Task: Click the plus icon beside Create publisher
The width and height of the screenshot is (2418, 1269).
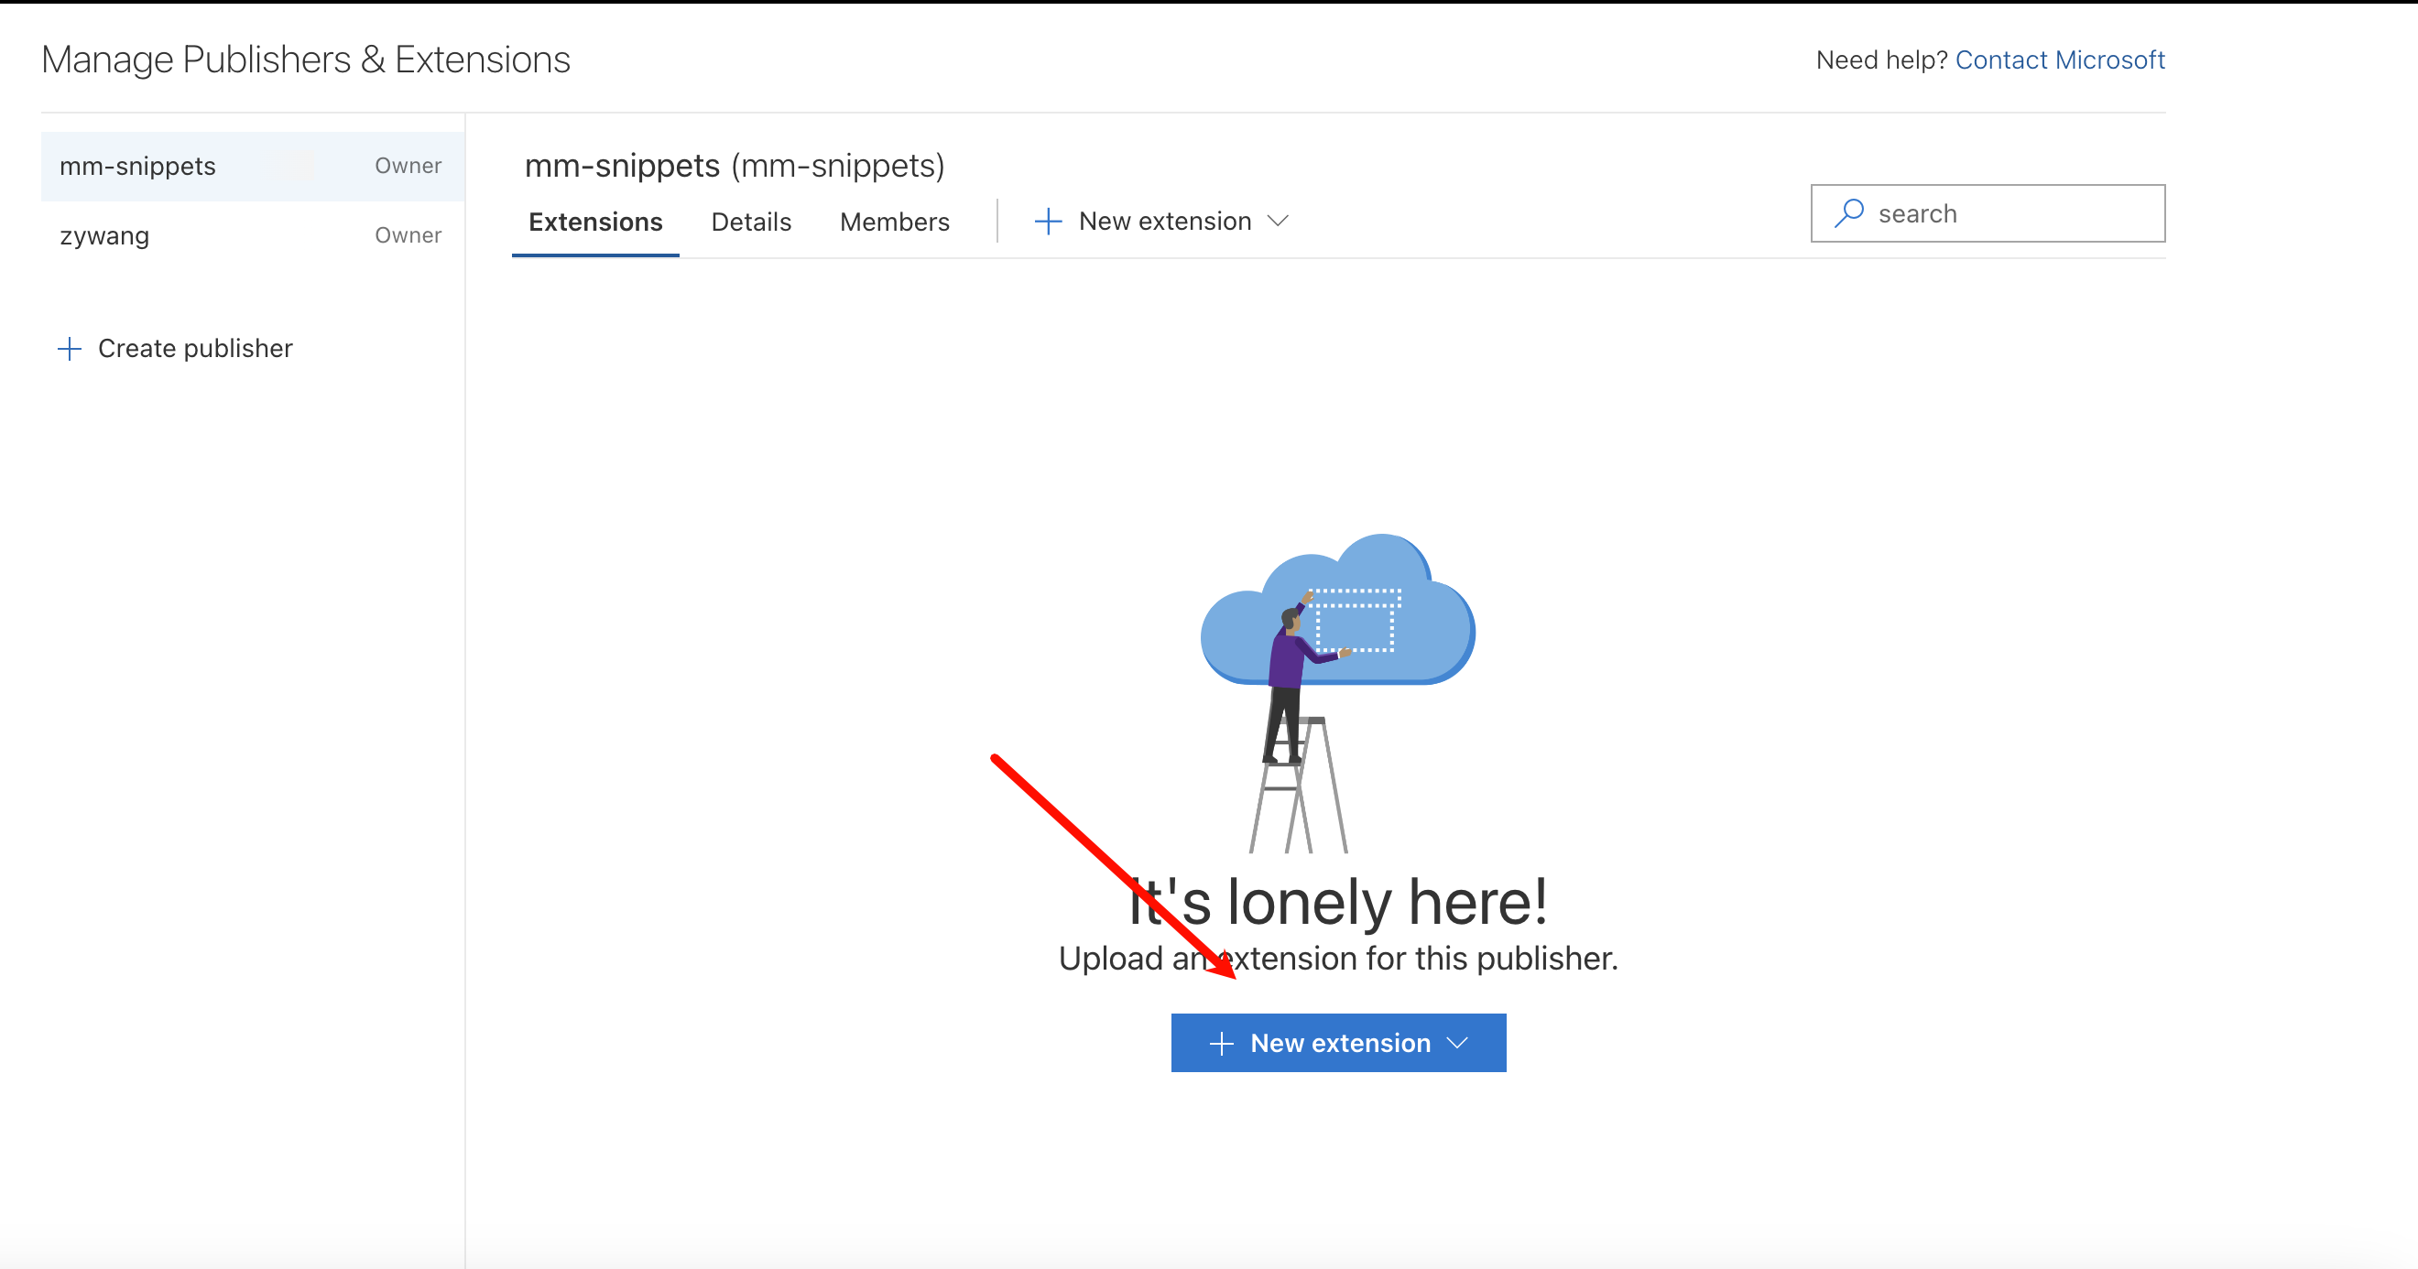Action: pos(70,349)
